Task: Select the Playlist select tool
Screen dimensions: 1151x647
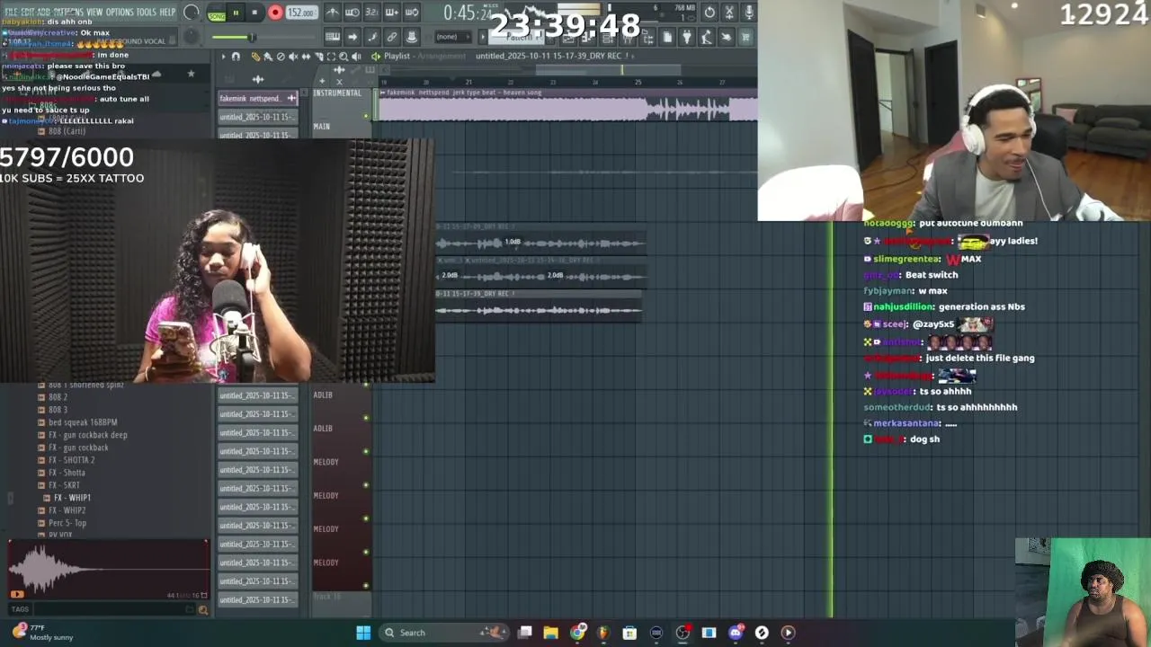Action: point(331,57)
